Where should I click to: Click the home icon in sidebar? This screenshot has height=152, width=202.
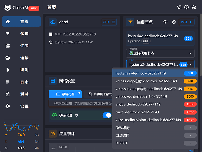coord(8,22)
